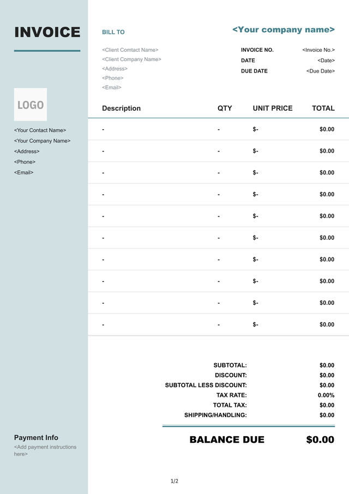Screen dimensions: 349x494
Task: Select the <Your company name> heading
Action: coord(284,30)
